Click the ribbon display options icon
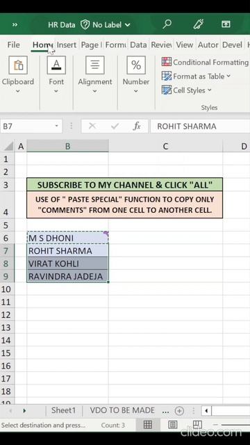The width and height of the screenshot is (250, 445). [226, 24]
